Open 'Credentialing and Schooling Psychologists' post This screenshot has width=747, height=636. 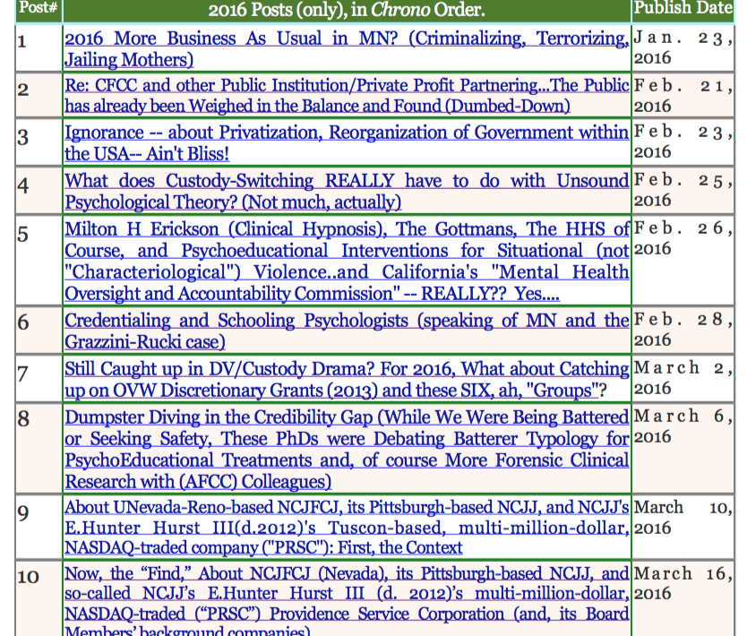click(346, 321)
